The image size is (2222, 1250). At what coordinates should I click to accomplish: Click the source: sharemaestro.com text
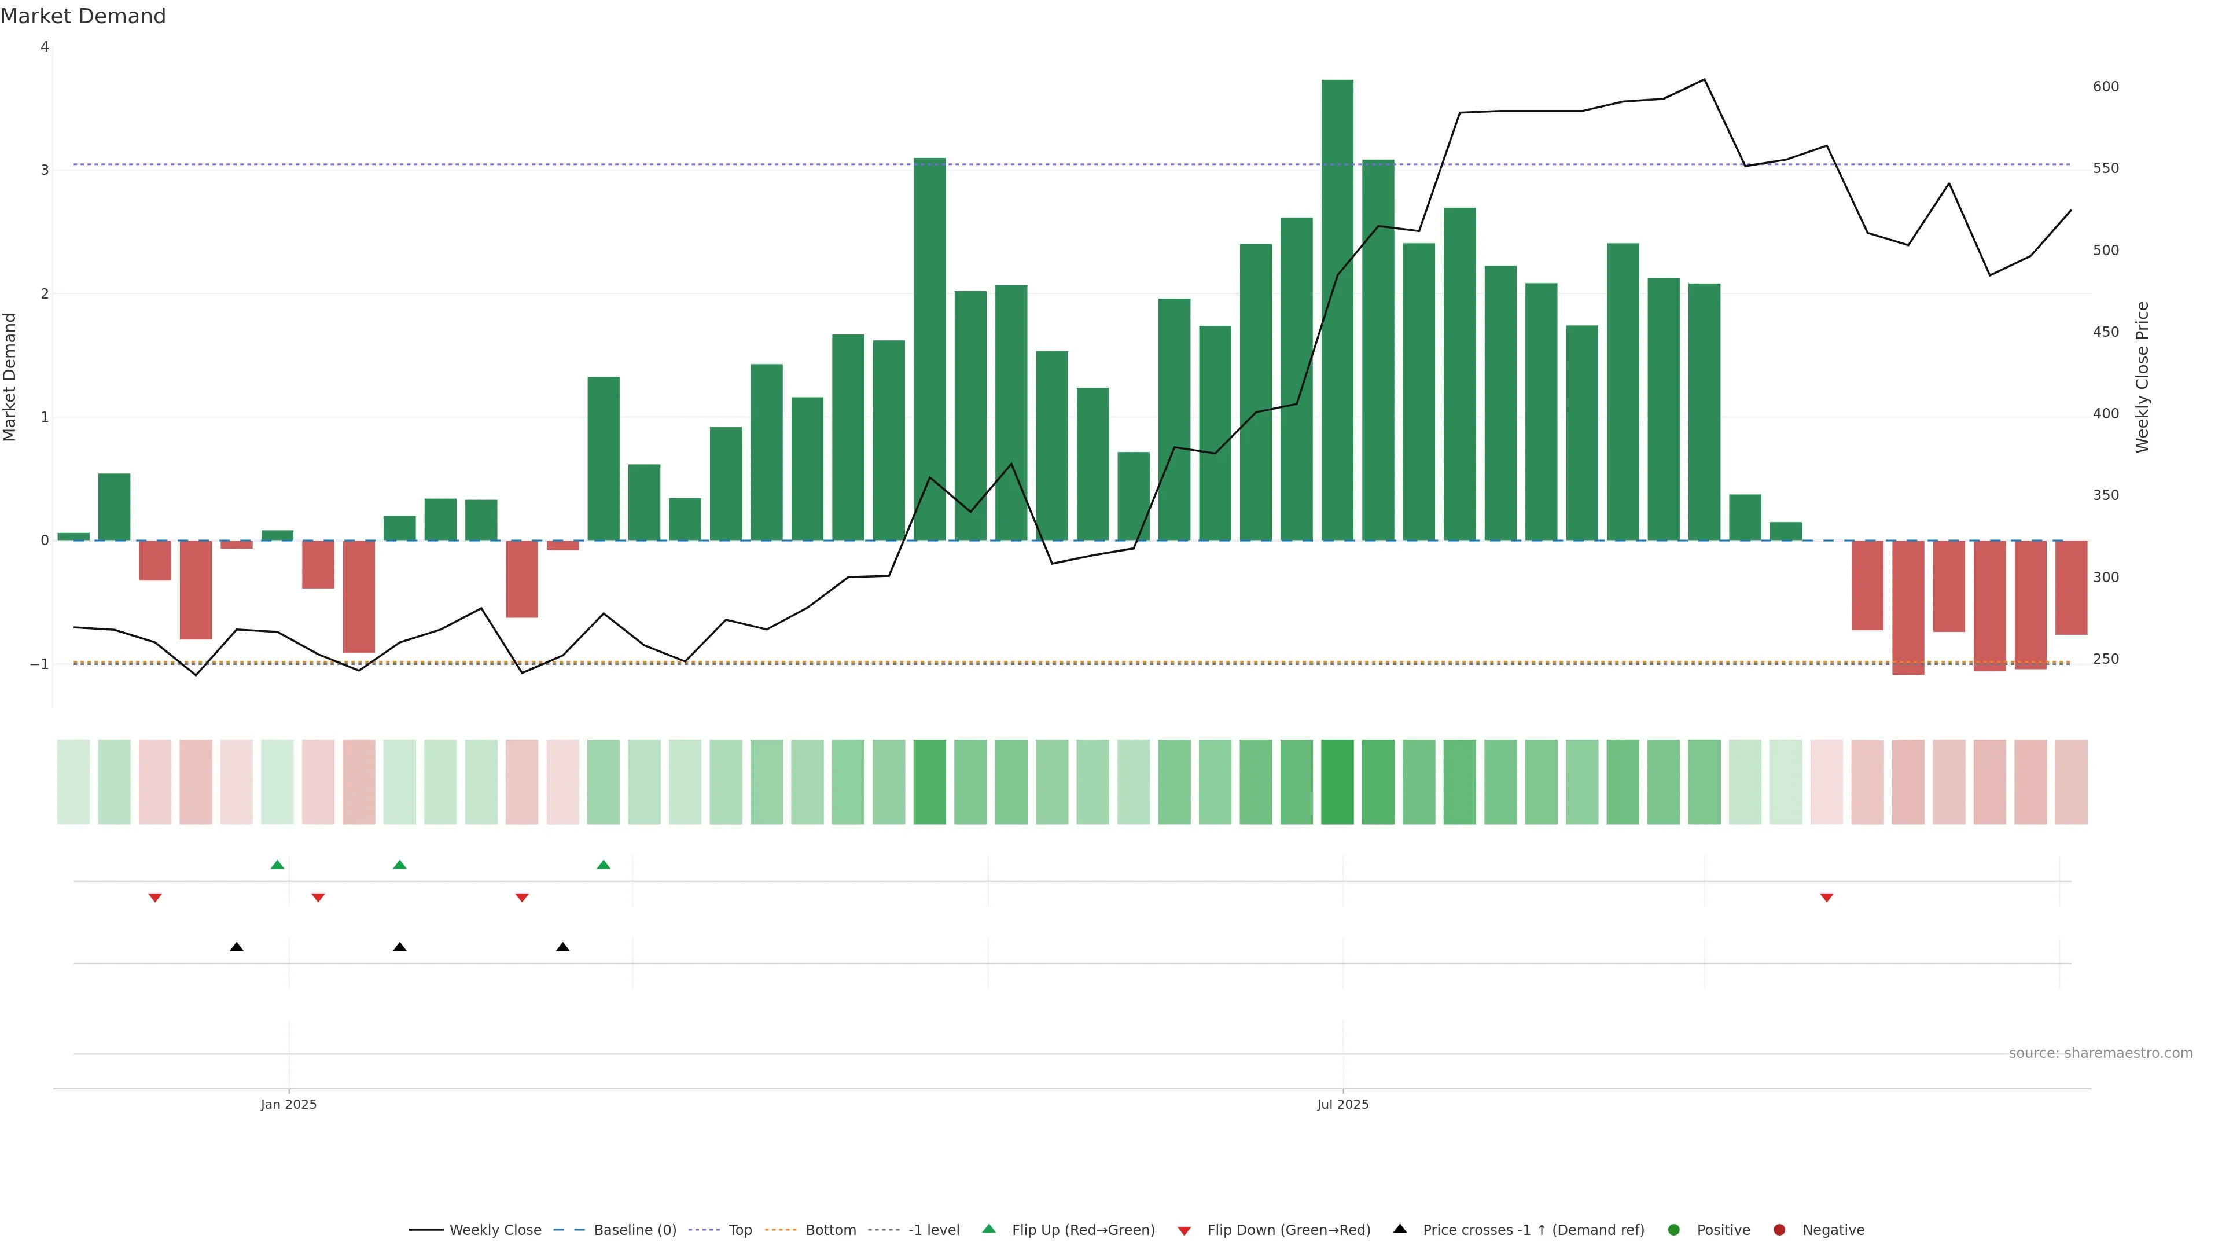2100,1053
